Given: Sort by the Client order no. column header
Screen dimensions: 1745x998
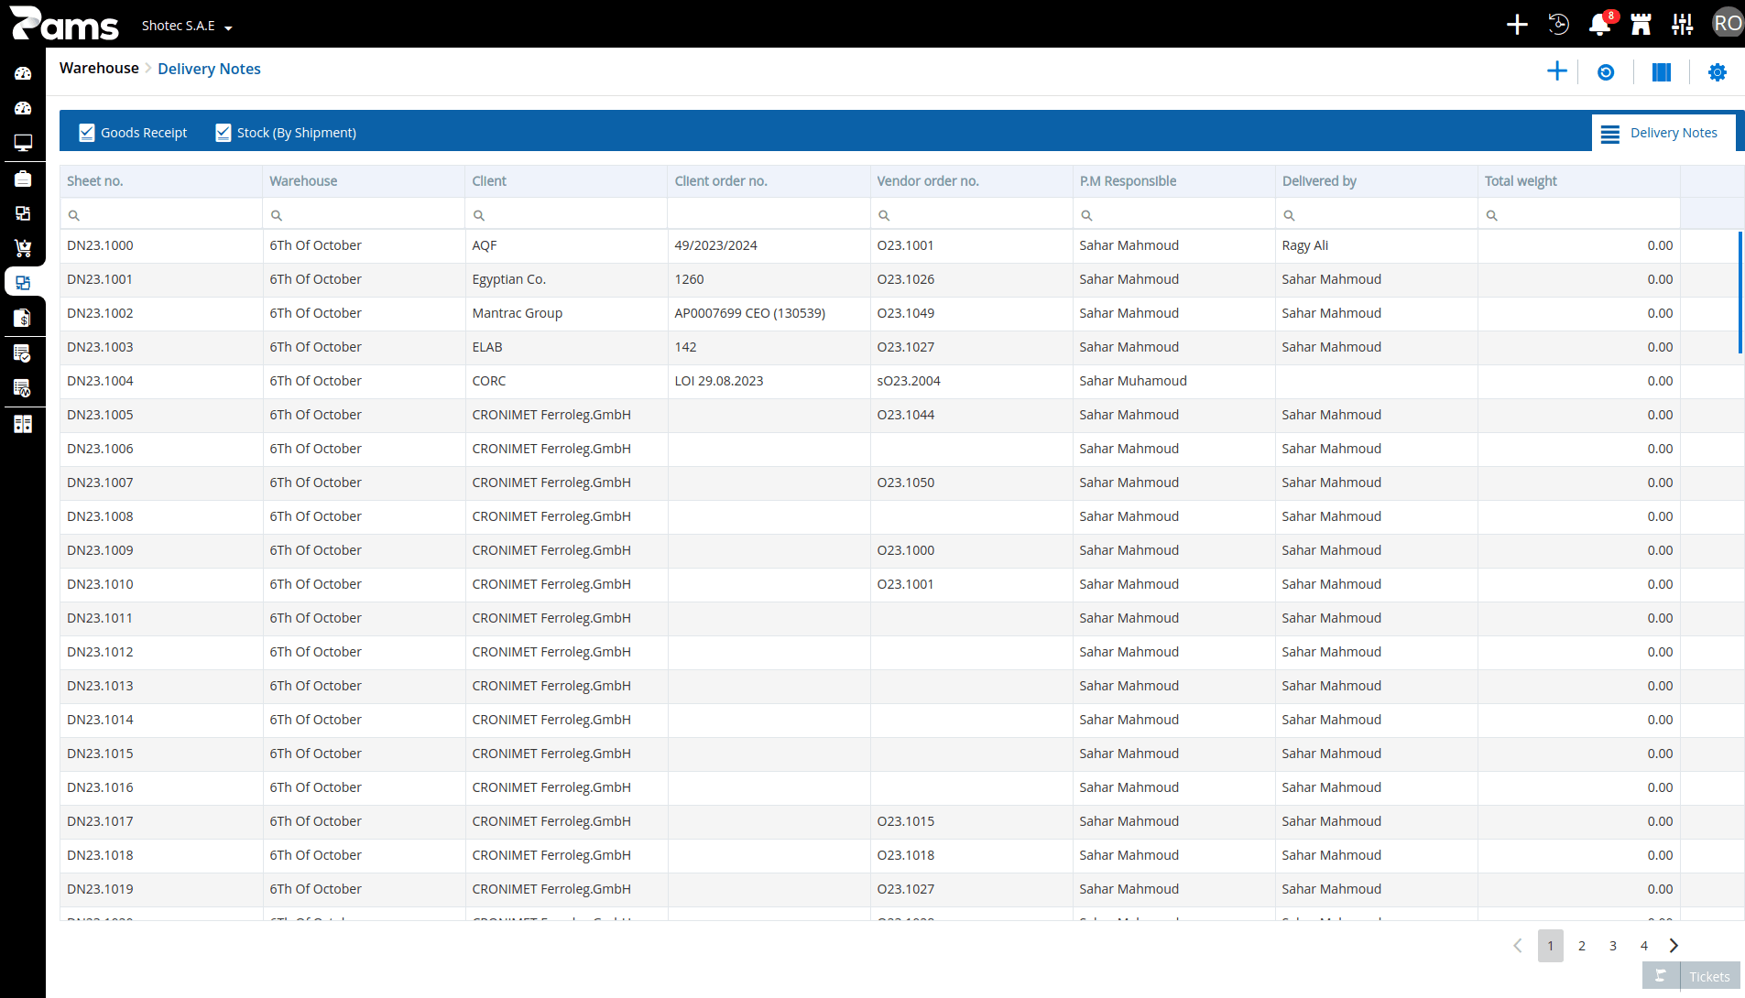Looking at the screenshot, I should click(769, 181).
